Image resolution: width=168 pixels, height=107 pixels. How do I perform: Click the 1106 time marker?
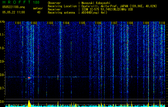[x=98, y=23]
